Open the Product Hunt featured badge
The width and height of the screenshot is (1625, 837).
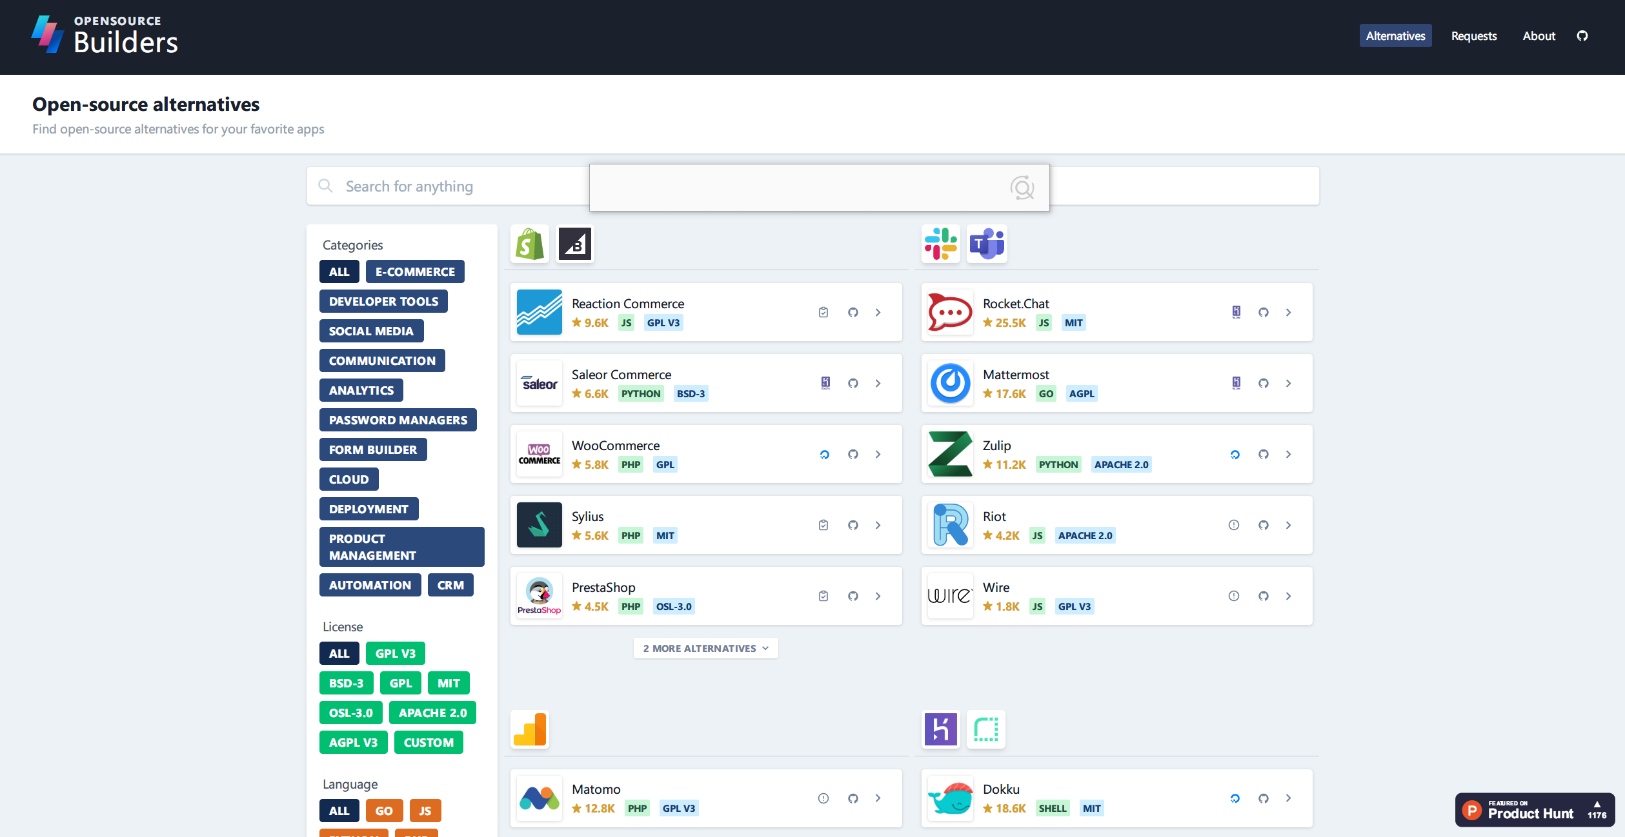point(1534,810)
